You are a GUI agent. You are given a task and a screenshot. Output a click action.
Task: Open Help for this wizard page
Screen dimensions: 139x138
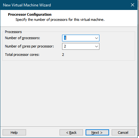pos(14,133)
